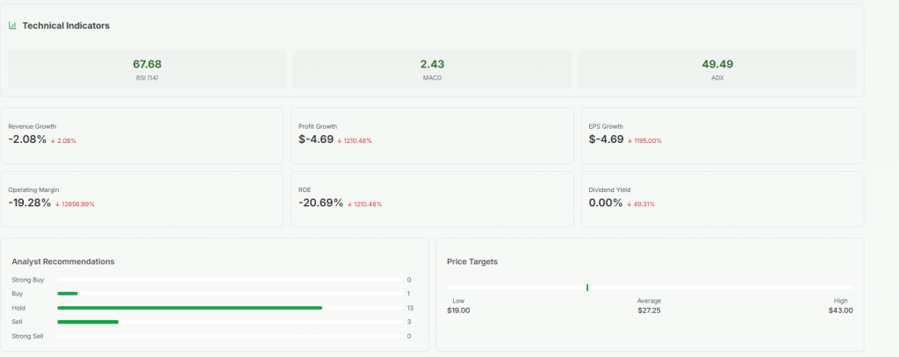Viewport: 899px width, 357px height.
Task: Click the down arrow beside Profit Growth
Action: click(340, 140)
